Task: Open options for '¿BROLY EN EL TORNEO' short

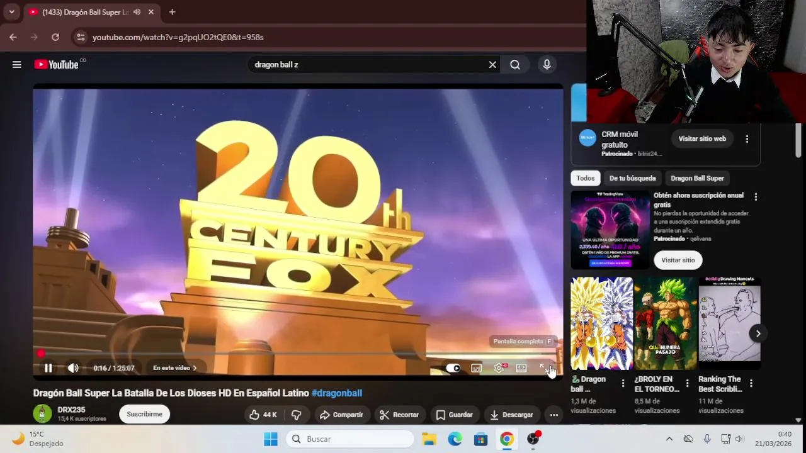Action: (687, 383)
